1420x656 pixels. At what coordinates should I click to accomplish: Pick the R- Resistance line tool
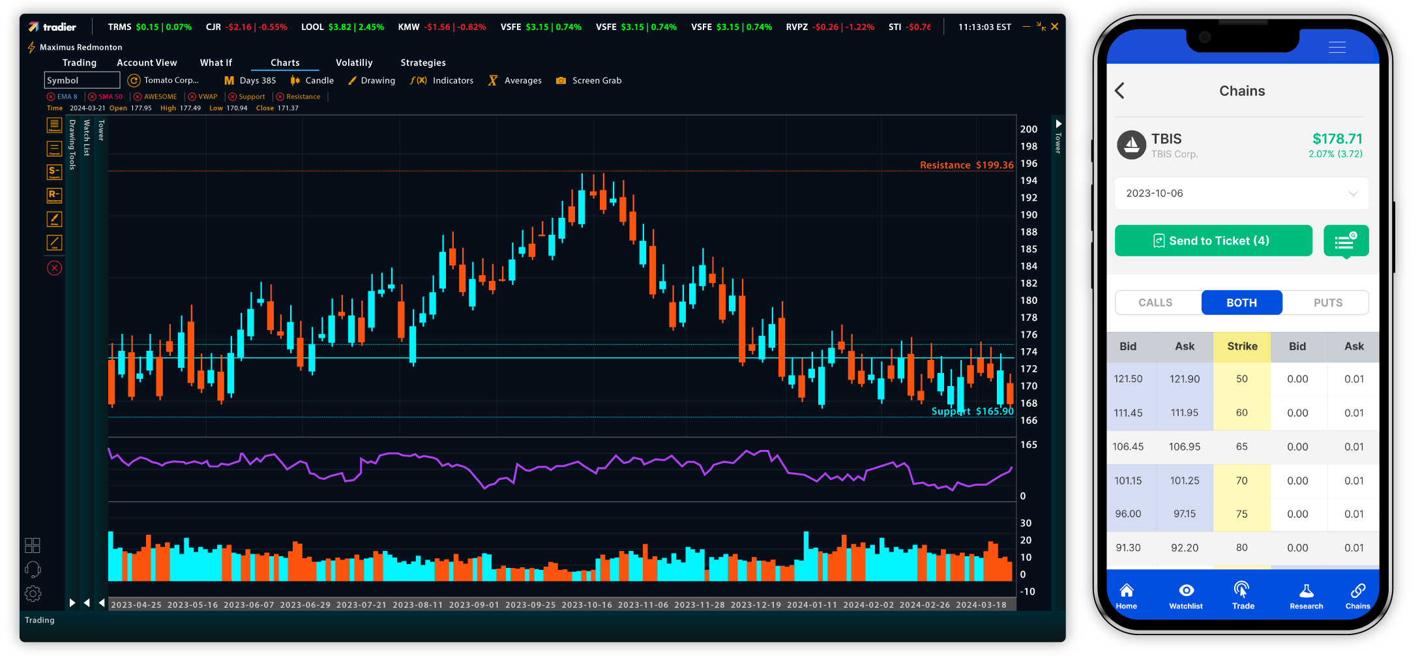[54, 195]
